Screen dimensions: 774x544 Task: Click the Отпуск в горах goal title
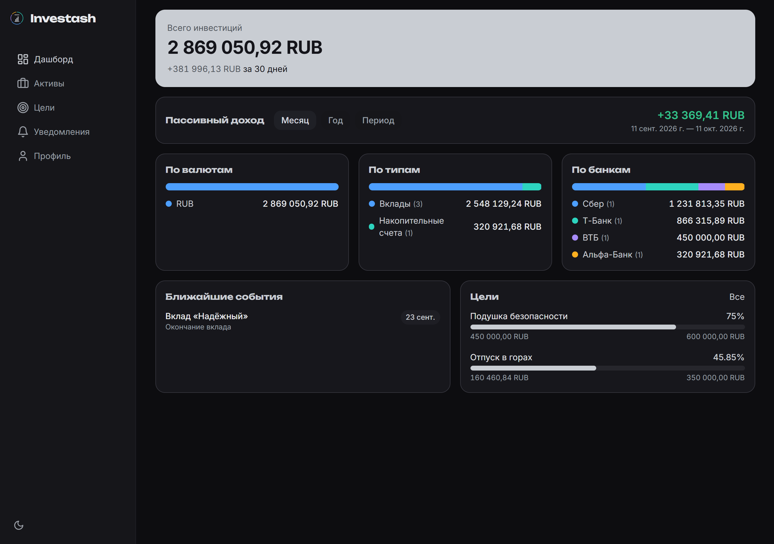tap(501, 357)
